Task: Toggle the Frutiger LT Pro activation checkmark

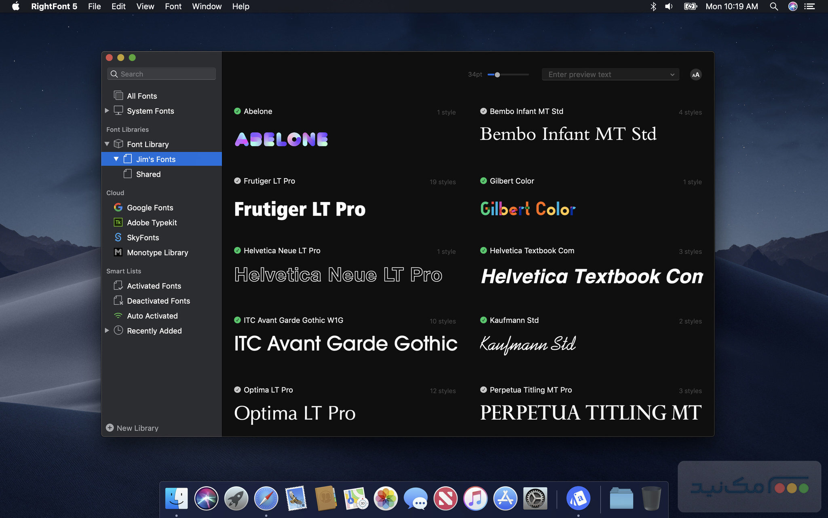Action: point(237,181)
